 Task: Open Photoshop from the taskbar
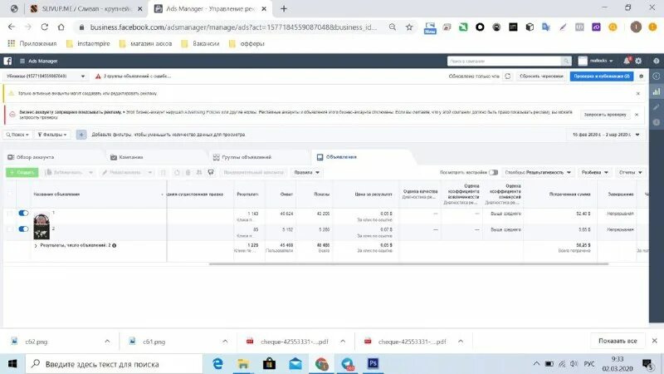(373, 364)
